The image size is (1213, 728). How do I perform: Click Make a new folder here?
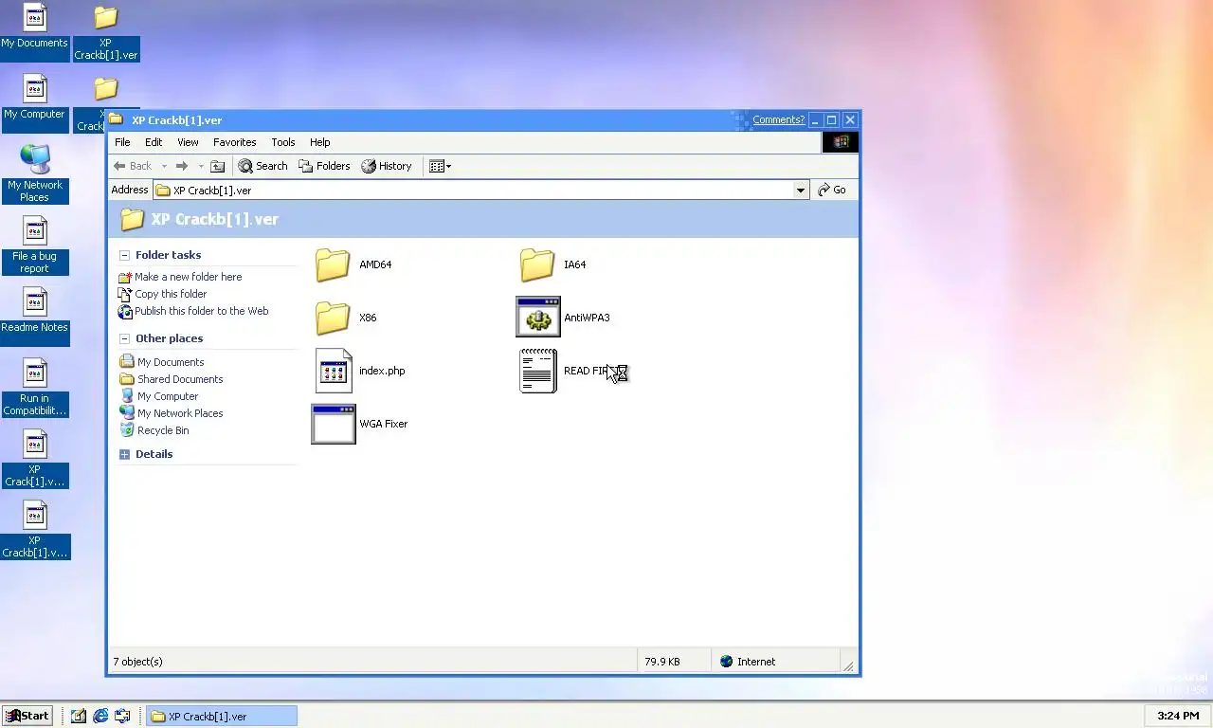(188, 277)
